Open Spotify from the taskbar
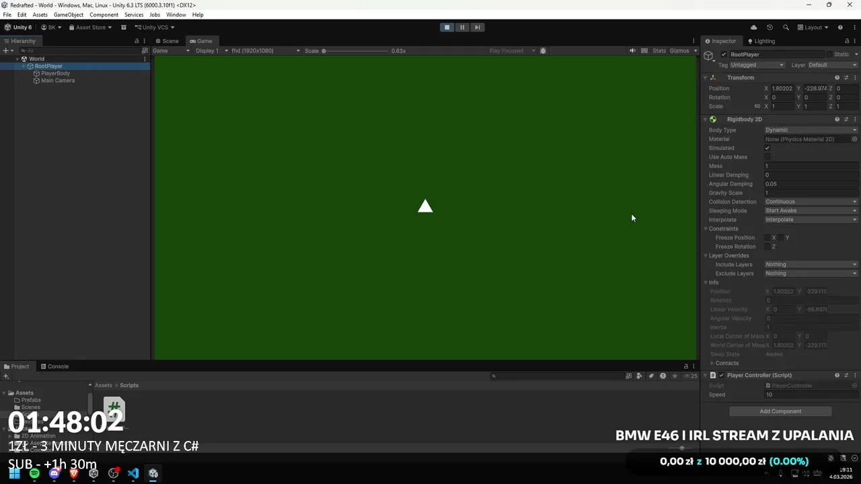861x484 pixels. pyautogui.click(x=34, y=473)
